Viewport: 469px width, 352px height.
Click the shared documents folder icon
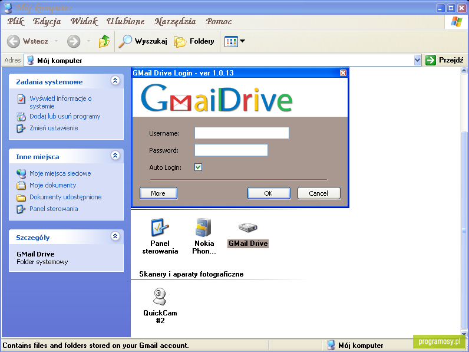(21, 198)
